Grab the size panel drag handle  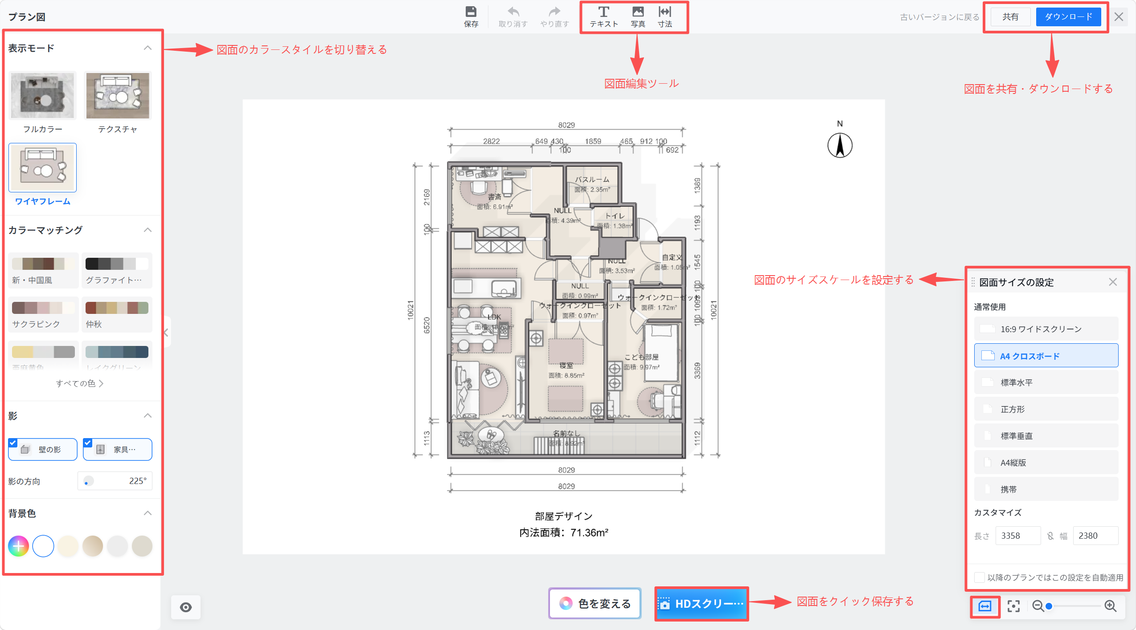(973, 282)
